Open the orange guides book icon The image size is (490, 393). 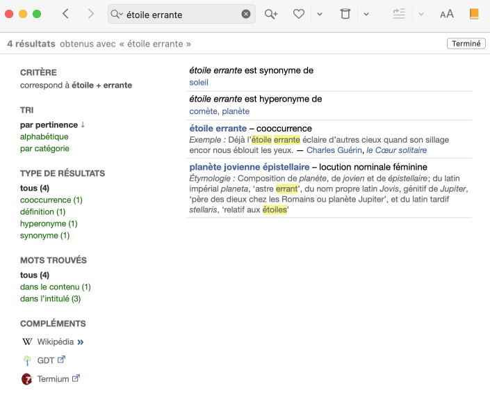click(474, 14)
